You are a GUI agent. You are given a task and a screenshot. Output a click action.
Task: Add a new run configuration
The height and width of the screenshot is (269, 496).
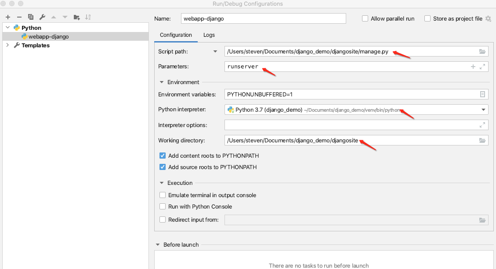click(7, 17)
